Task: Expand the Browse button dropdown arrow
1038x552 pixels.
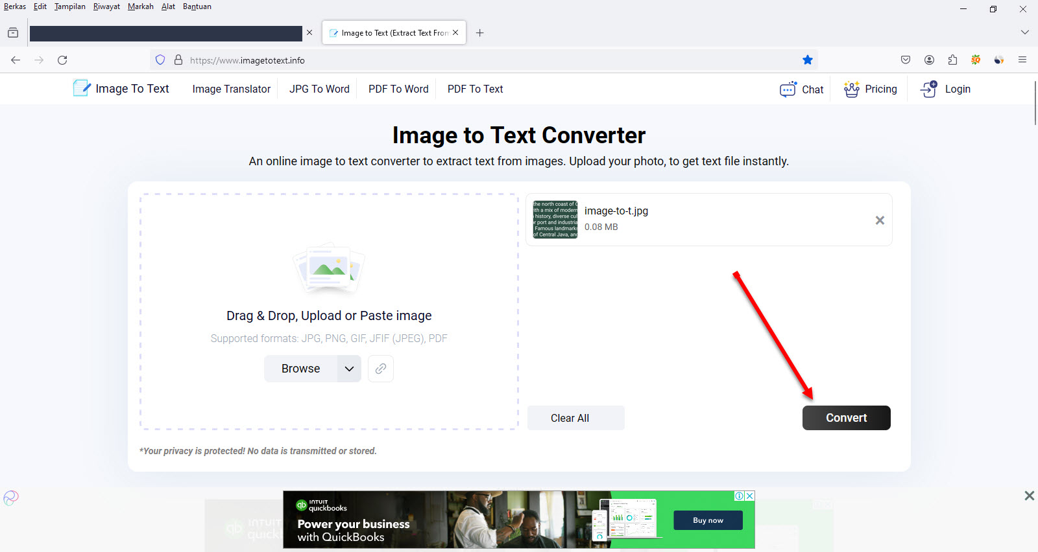Action: coord(349,369)
